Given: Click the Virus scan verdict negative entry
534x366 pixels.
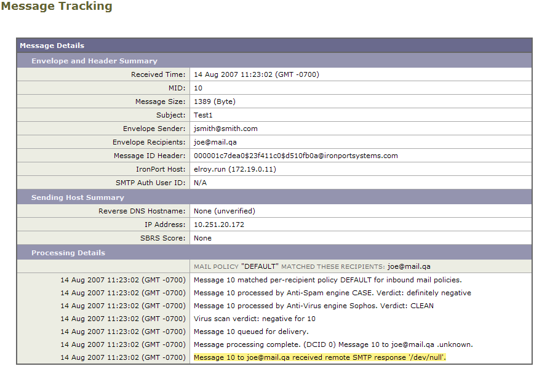Looking at the screenshot, I should click(x=255, y=319).
